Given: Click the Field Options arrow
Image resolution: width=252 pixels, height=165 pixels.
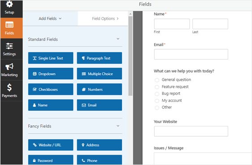Looking at the screenshot, I should coord(117,19).
